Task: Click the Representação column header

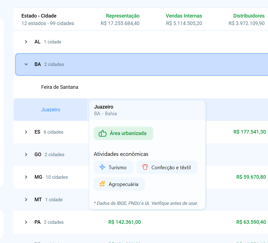Action: coord(123,16)
